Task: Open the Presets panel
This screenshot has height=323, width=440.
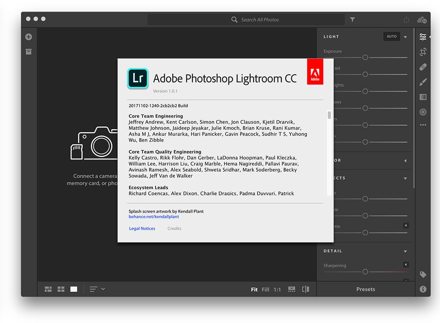Action: click(x=365, y=289)
